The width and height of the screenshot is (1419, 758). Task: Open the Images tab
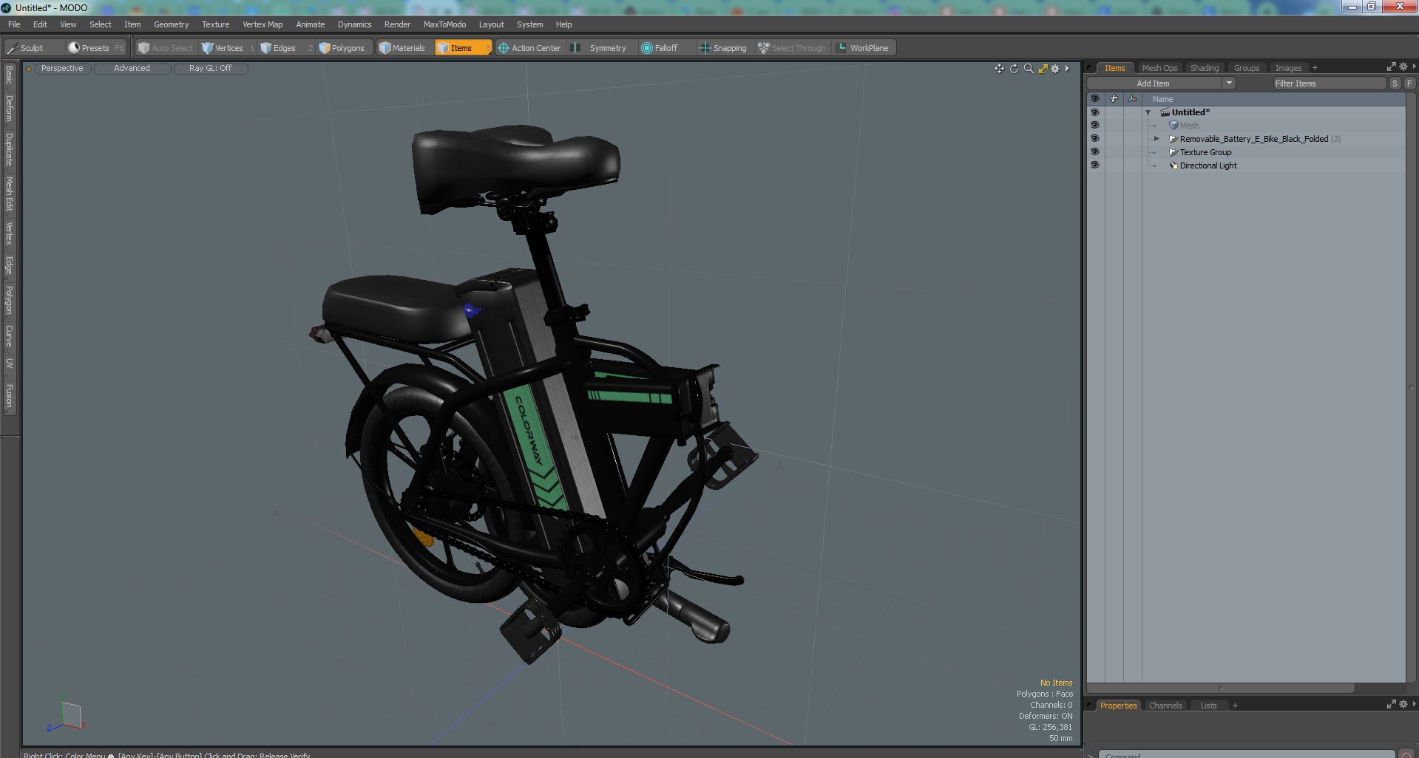coord(1288,68)
